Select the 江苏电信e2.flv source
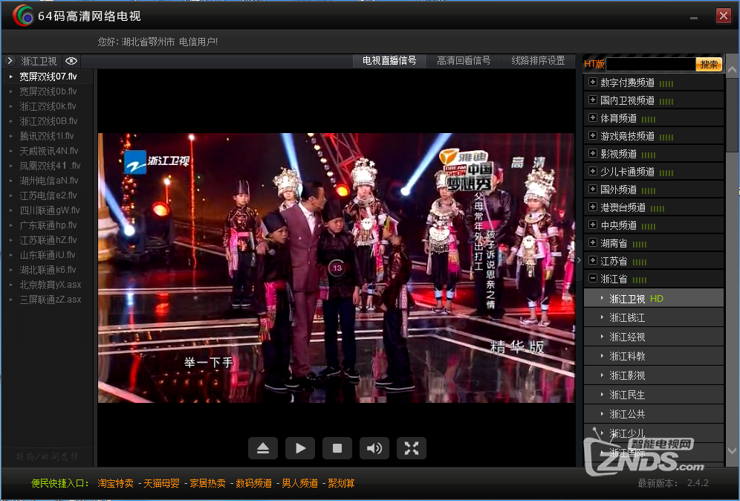This screenshot has height=501, width=740. click(x=48, y=195)
